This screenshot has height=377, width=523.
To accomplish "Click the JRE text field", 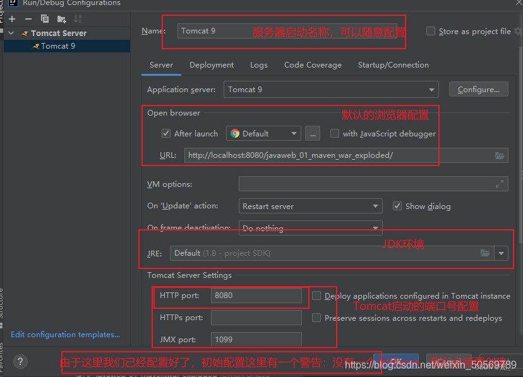I will click(x=332, y=253).
